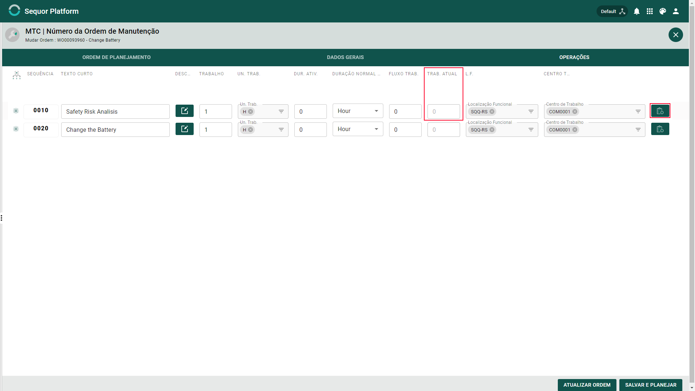Remove H unit chip in row 0010
The image size is (695, 391).
250,112
